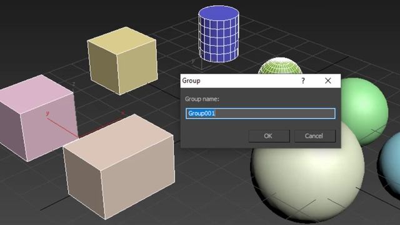Image resolution: width=400 pixels, height=225 pixels.
Task: Cancel the Group dialog
Action: pos(315,136)
